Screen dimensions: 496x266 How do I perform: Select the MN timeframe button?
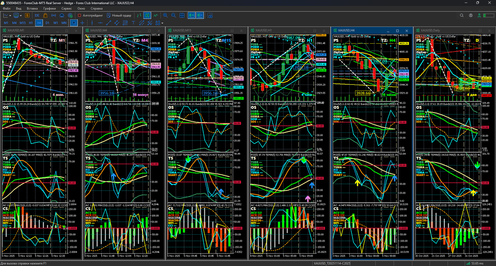(64, 23)
